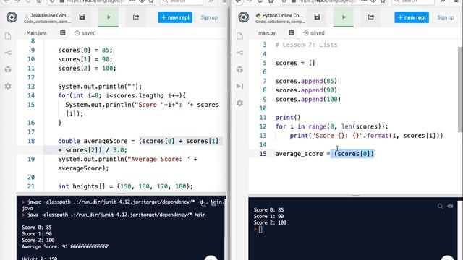Select the main.py file tab

point(267,33)
